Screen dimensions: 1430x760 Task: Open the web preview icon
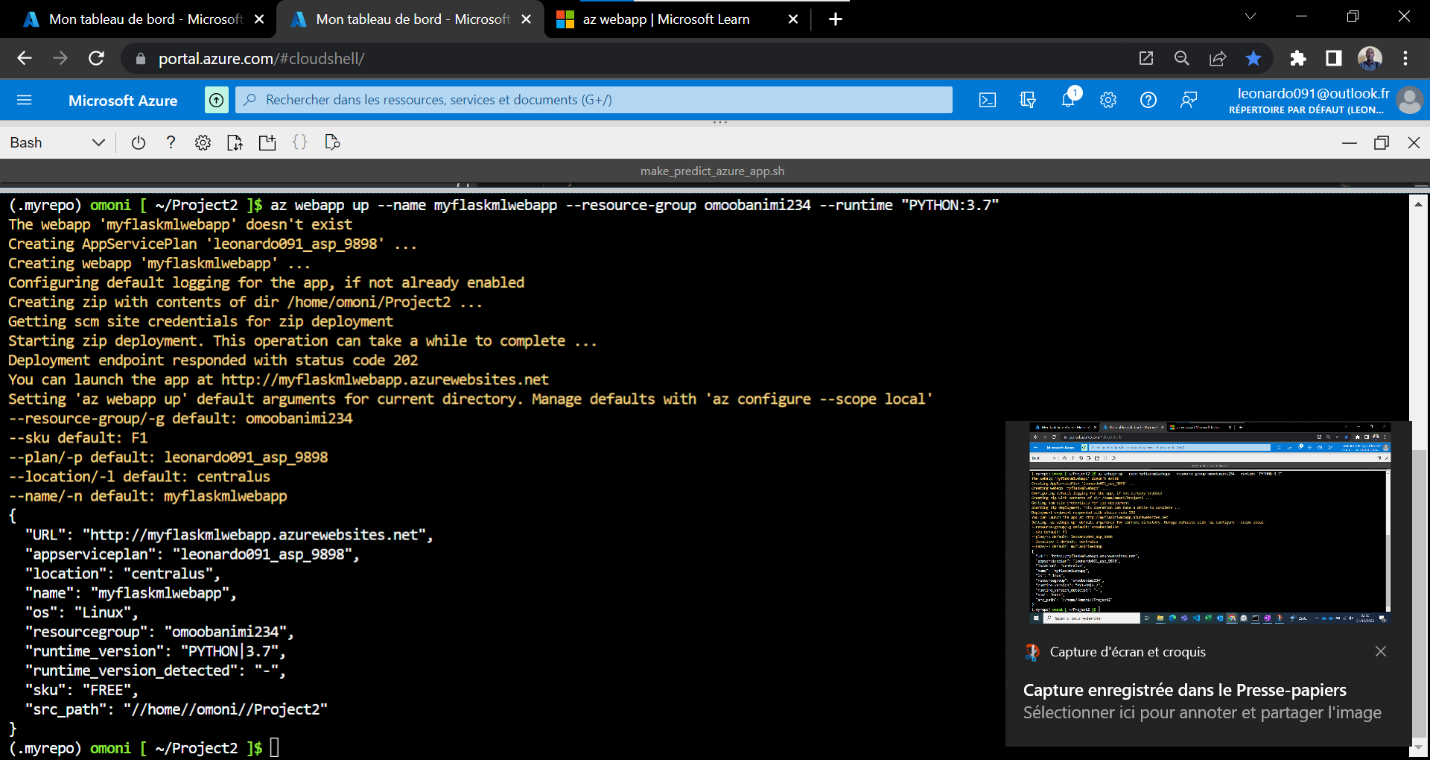[332, 142]
